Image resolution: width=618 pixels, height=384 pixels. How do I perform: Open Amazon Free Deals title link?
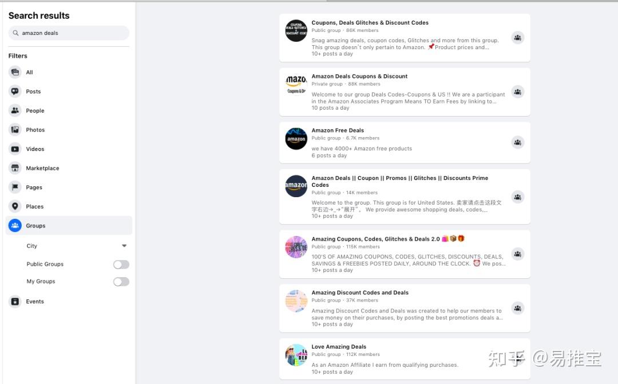338,130
